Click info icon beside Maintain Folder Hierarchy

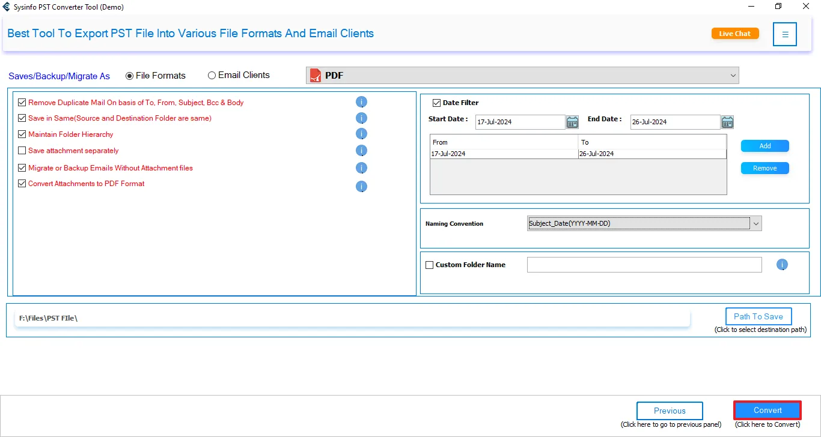coord(361,134)
